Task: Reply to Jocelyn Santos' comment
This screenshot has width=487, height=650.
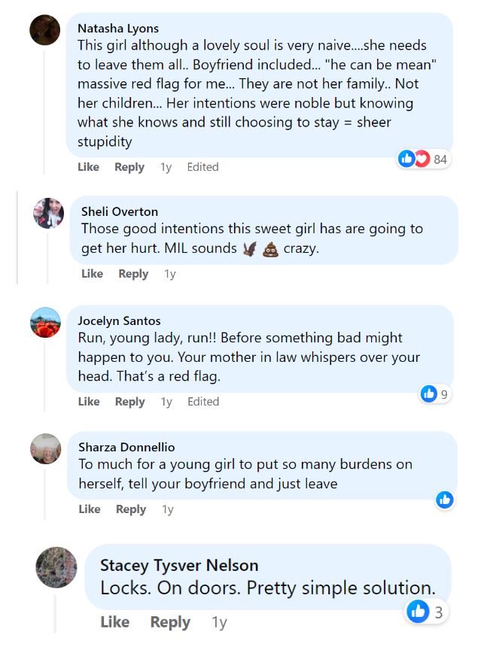Action: pos(129,402)
